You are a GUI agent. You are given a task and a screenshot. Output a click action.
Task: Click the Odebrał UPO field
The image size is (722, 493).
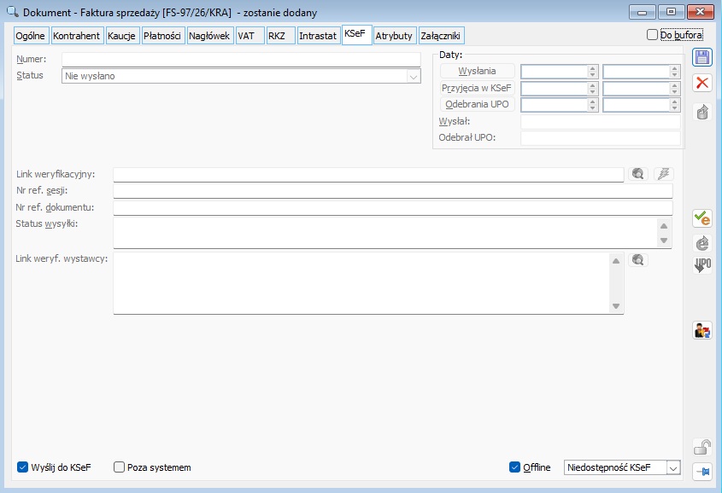click(601, 138)
